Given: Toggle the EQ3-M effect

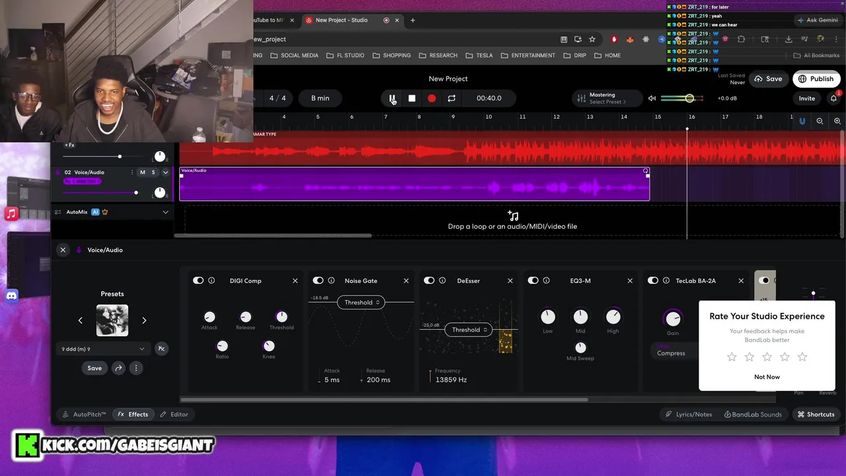Looking at the screenshot, I should coord(533,280).
